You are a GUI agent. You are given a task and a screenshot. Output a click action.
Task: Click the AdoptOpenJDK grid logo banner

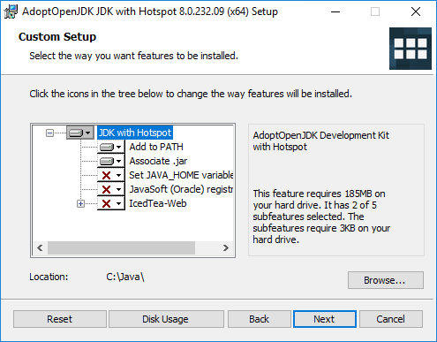pos(411,49)
